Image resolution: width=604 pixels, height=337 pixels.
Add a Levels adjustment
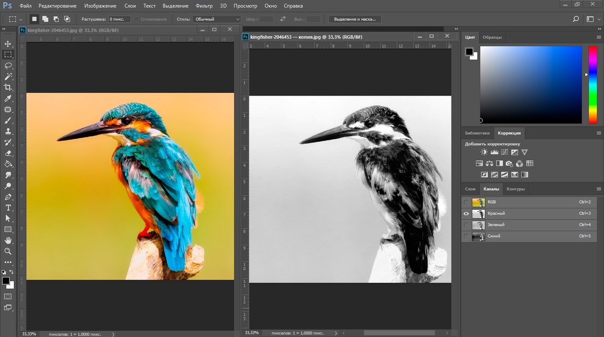(x=494, y=152)
